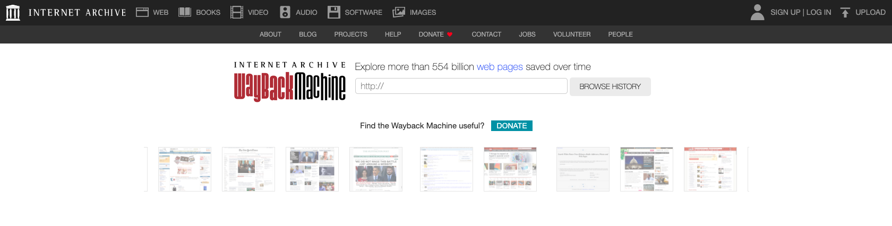Open the Video filmstrip icon
Screen dimensions: 892x226
[237, 12]
